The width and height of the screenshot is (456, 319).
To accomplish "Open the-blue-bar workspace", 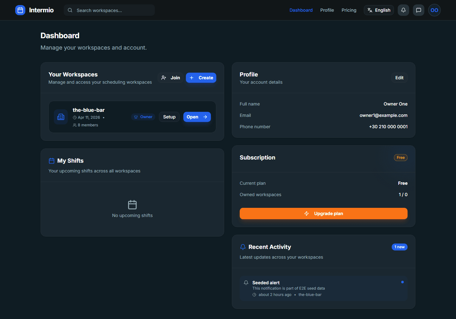I will click(x=197, y=117).
